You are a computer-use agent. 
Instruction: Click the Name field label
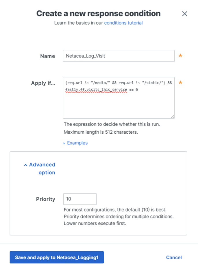click(x=47, y=56)
